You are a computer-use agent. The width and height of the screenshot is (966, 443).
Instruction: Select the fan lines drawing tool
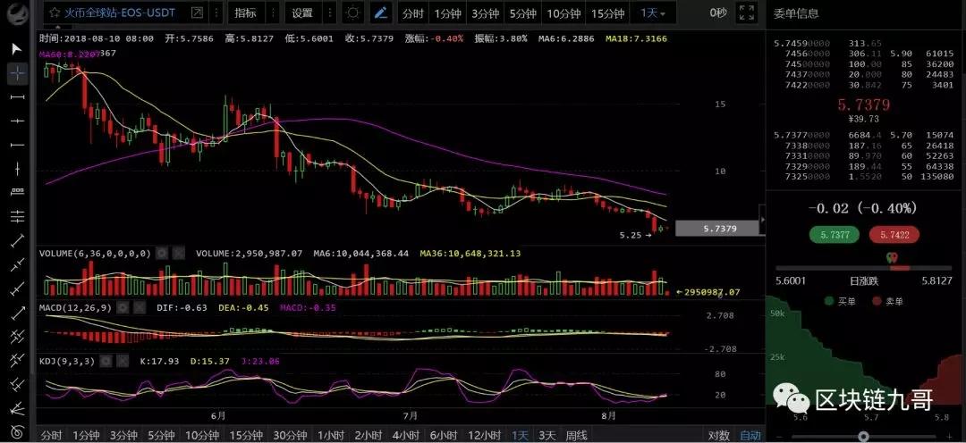(x=17, y=408)
